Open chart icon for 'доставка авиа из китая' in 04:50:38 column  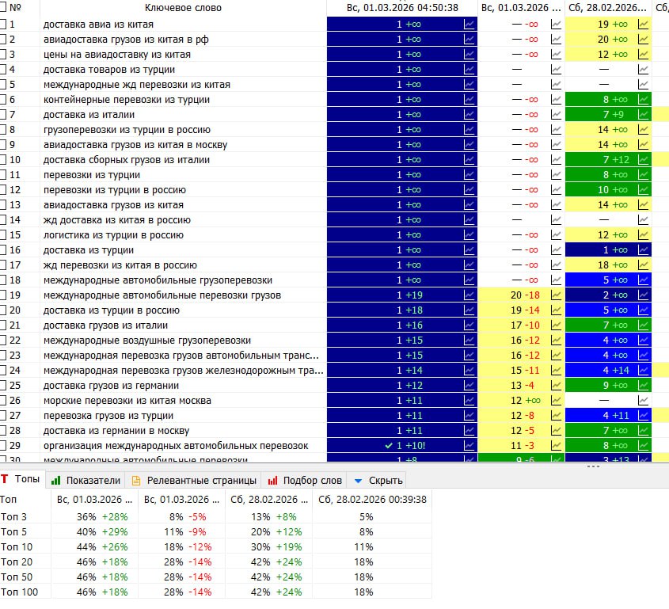tap(469, 25)
